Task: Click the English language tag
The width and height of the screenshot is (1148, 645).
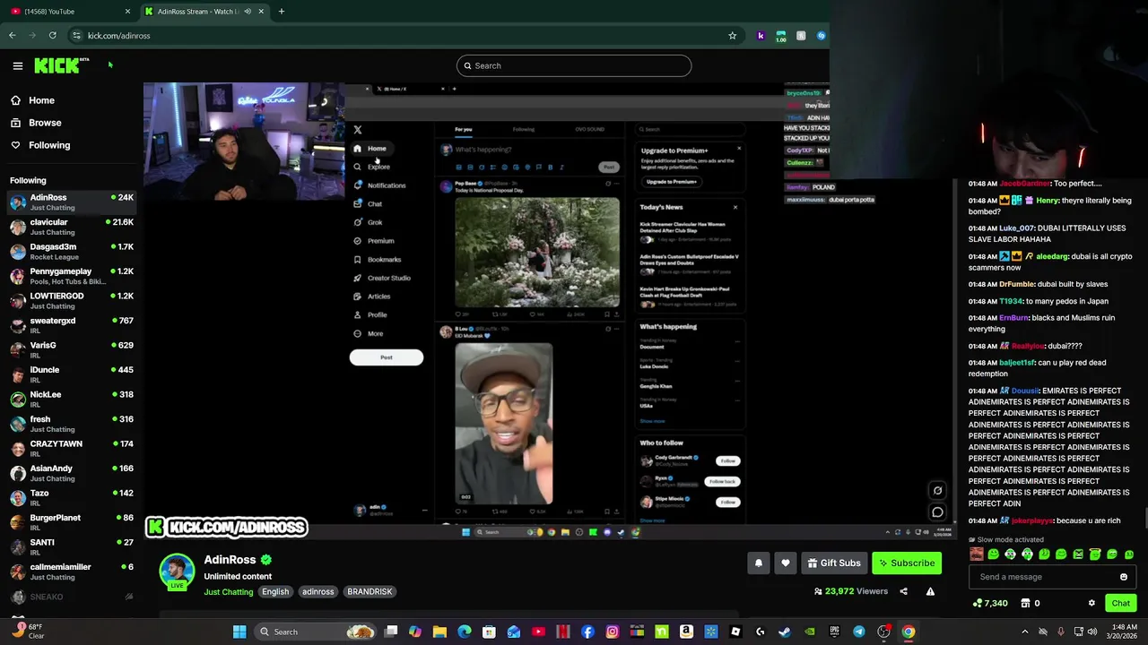Action: tap(275, 591)
